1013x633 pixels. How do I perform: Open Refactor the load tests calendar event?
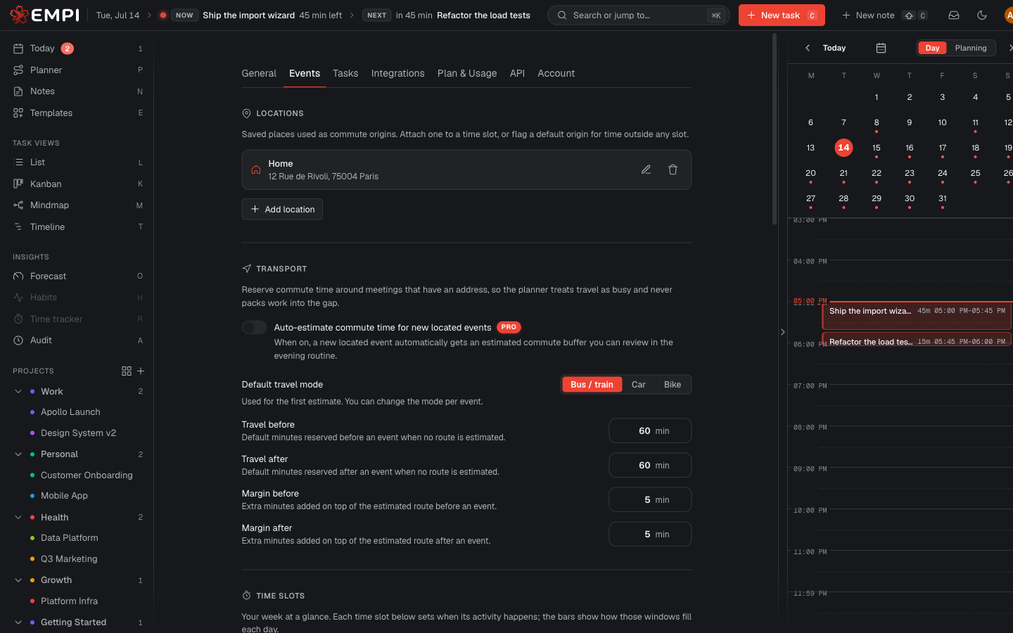[x=917, y=340]
